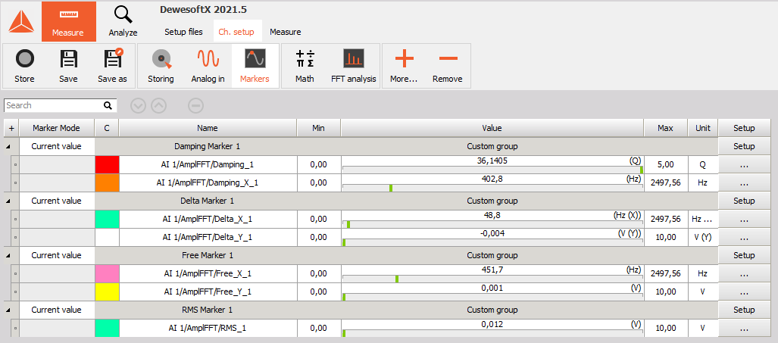This screenshot has width=778, height=343.
Task: Click the Value column header
Action: coord(492,128)
